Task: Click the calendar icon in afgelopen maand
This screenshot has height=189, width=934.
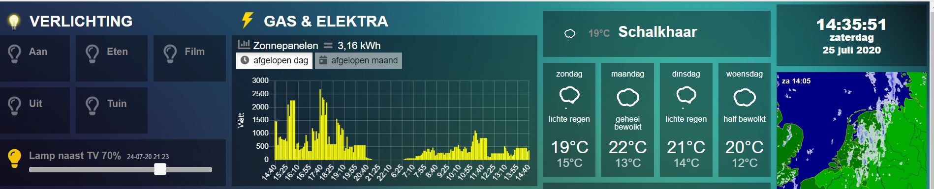Action: pyautogui.click(x=323, y=60)
